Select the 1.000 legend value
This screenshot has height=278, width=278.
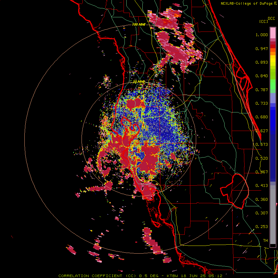pos(262,35)
